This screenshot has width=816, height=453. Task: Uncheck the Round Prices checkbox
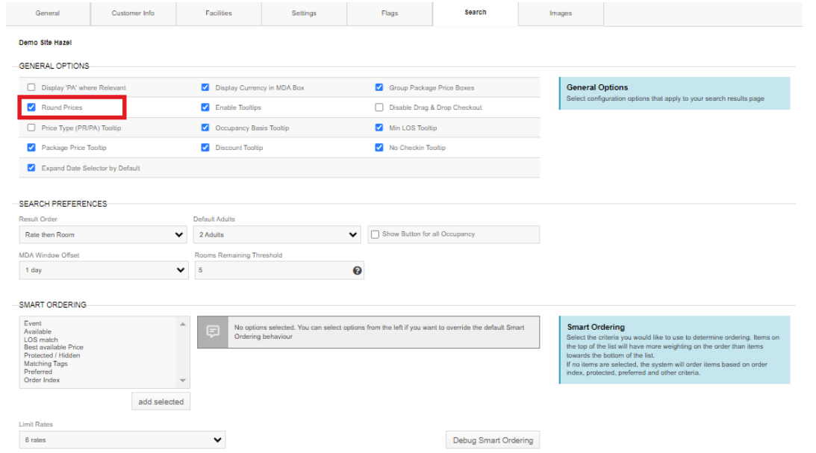(31, 107)
